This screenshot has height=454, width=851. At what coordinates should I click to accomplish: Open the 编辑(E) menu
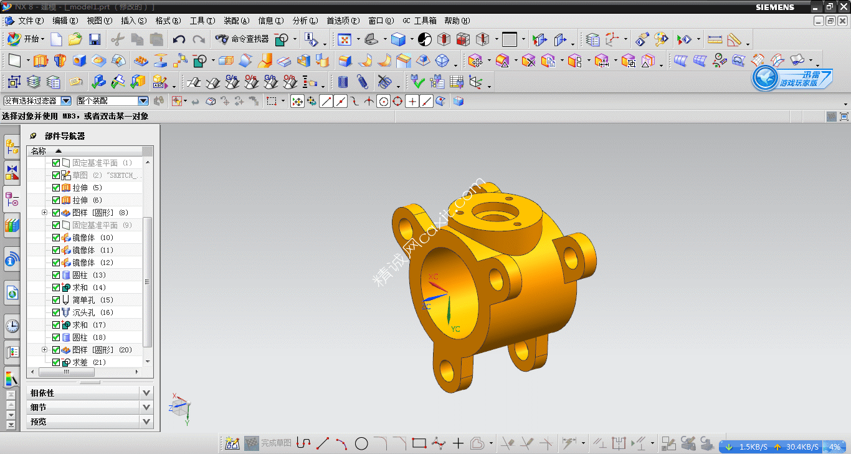65,21
